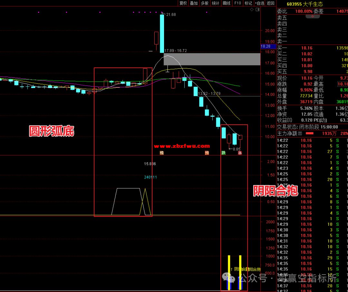Click the cyan date value 240111
The width and height of the screenshot is (348, 292).
[x=150, y=177]
